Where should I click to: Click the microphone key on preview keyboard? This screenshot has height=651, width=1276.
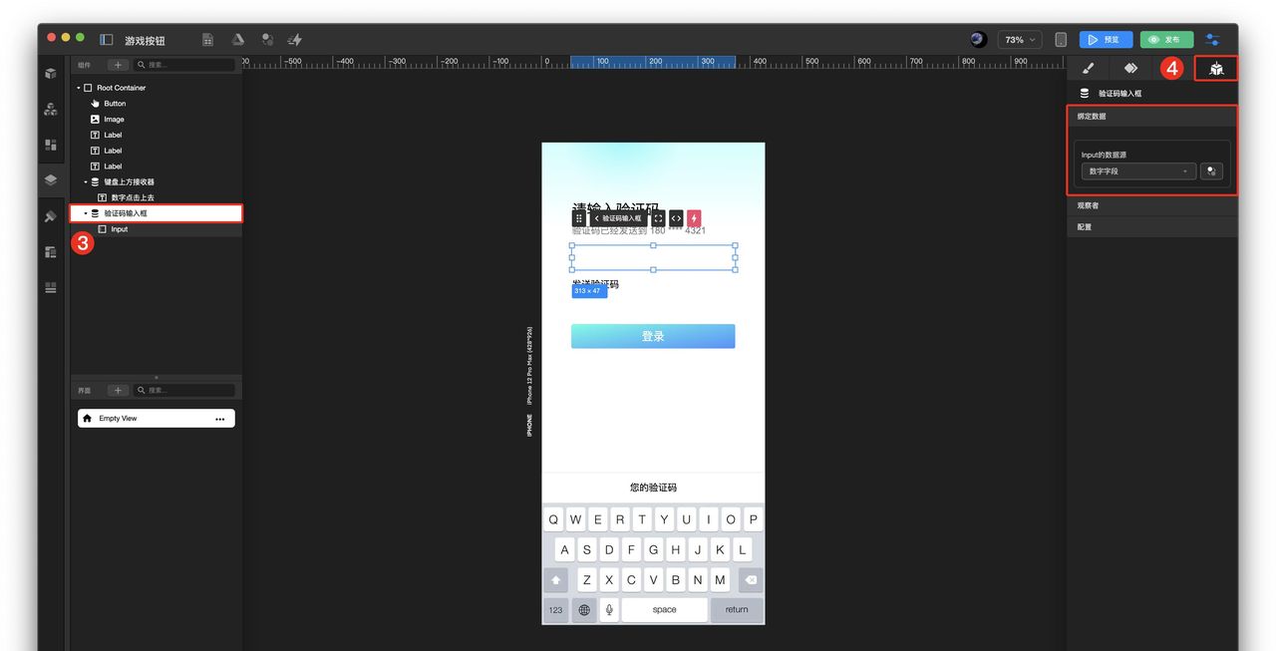point(608,609)
